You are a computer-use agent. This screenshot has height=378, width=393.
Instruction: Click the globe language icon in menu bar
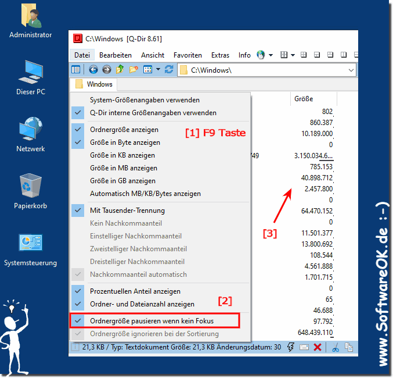pos(261,55)
